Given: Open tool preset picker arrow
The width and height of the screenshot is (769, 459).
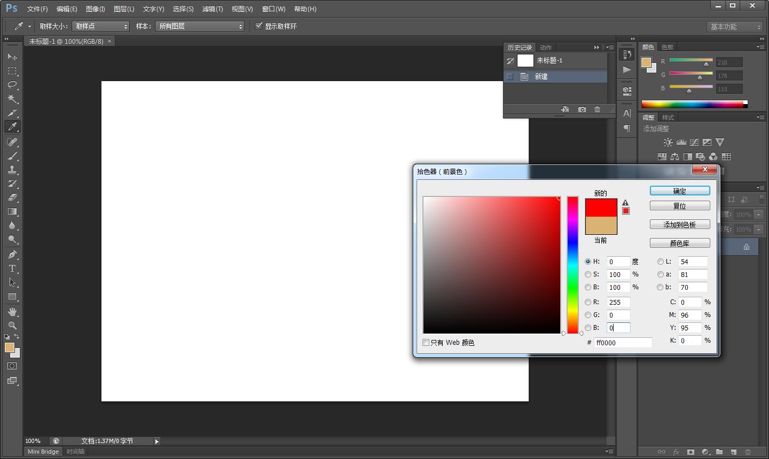Looking at the screenshot, I should coord(29,26).
